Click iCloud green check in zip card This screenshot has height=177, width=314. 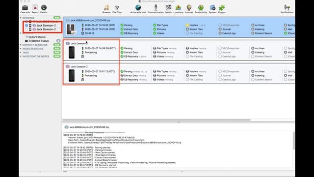pyautogui.click(x=286, y=33)
